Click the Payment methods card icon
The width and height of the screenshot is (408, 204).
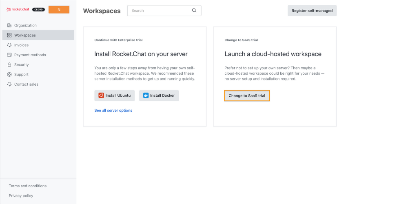coord(9,55)
